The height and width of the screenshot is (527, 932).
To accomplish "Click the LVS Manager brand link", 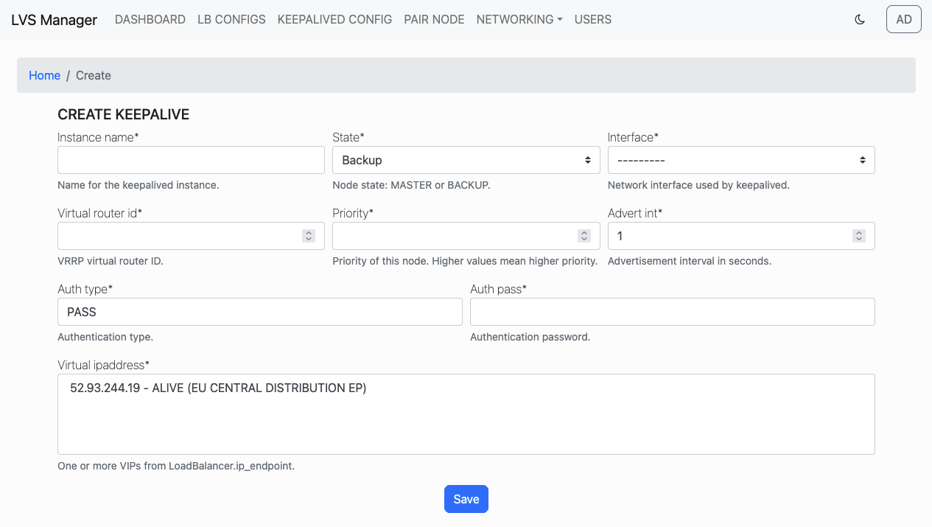I will tap(54, 20).
